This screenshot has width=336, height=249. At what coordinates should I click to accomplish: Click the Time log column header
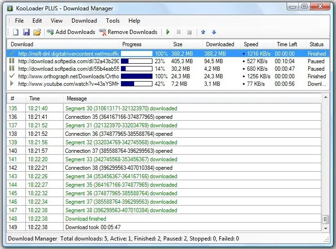point(45,99)
